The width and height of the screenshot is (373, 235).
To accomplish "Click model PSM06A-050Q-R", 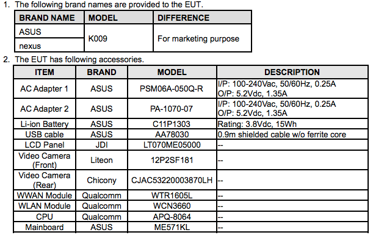I will (172, 89).
